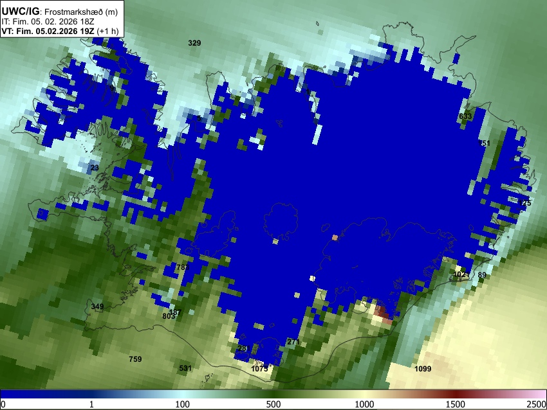Click the legend label '1500'

[455, 404]
